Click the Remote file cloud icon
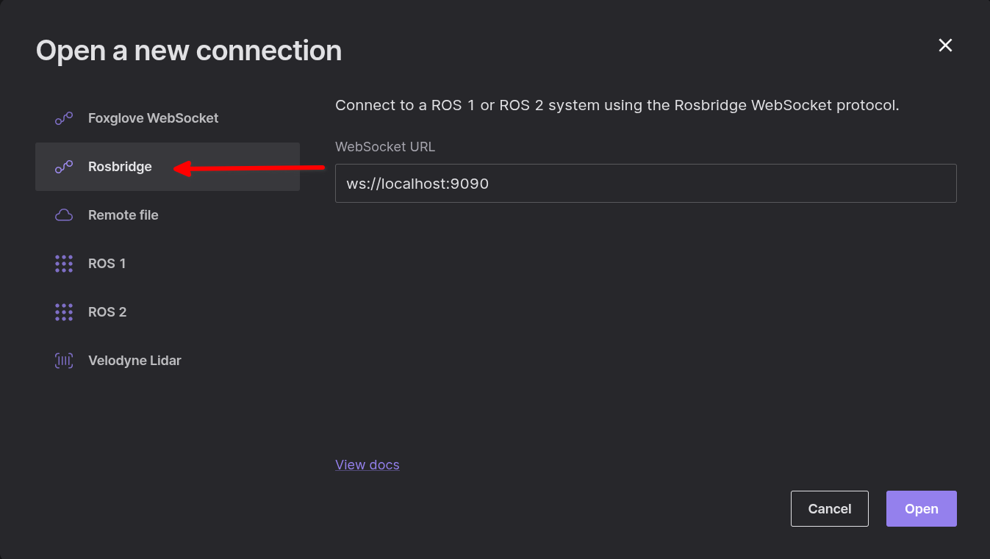The width and height of the screenshot is (990, 559). tap(64, 215)
